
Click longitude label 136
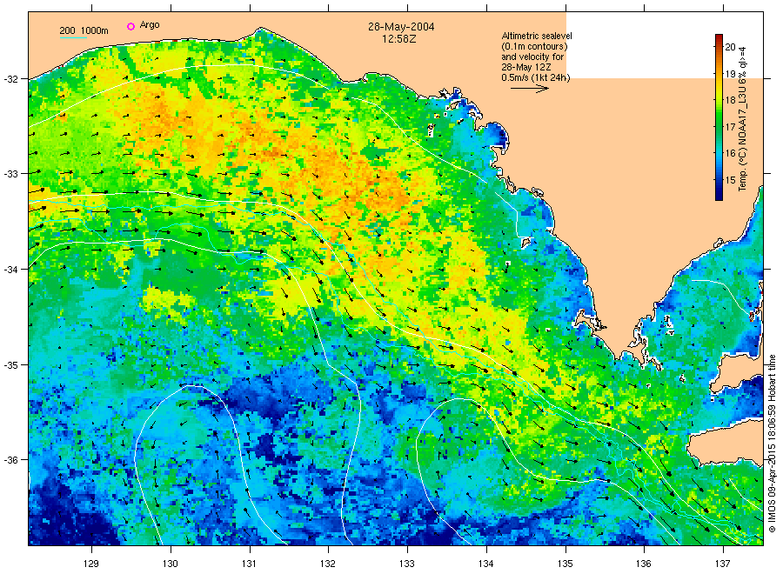point(644,564)
